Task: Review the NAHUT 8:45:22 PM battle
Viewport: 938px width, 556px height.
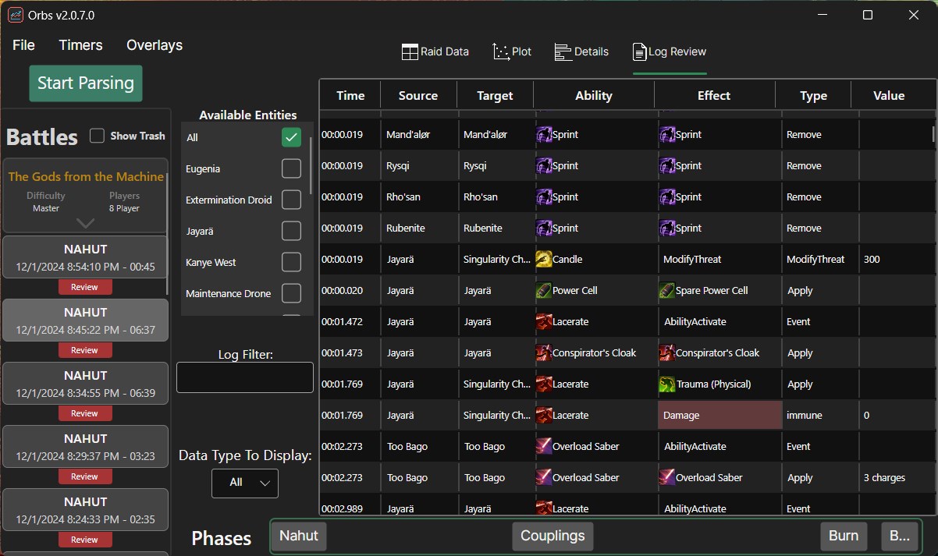Action: pos(85,350)
